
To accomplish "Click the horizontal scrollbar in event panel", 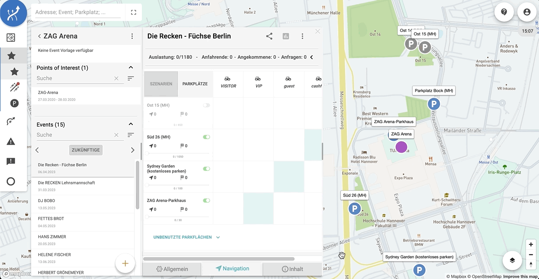I will pos(219,259).
